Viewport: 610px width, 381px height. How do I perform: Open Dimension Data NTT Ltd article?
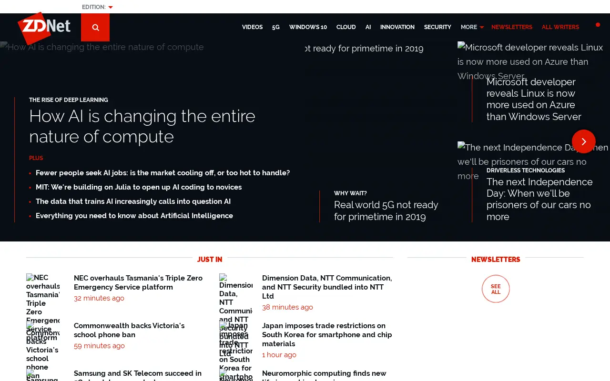pyautogui.click(x=327, y=287)
